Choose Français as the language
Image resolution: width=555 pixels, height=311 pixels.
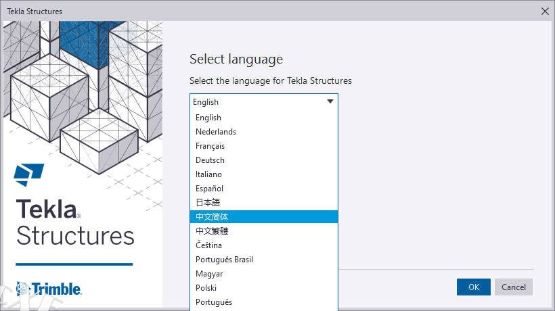pos(210,146)
